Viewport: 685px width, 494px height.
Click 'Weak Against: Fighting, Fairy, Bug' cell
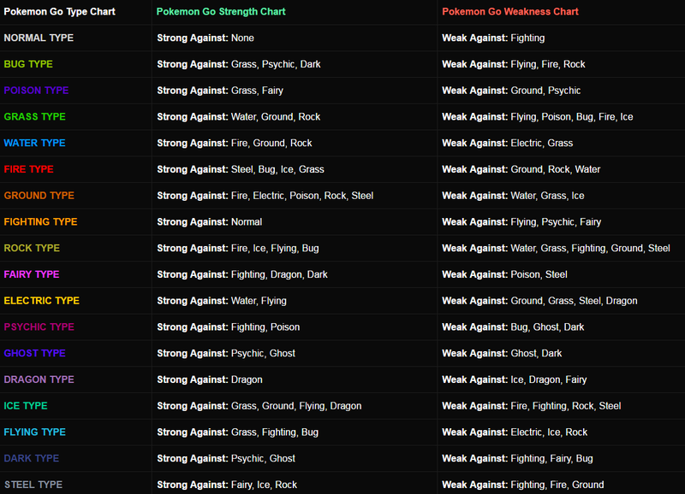(518, 458)
